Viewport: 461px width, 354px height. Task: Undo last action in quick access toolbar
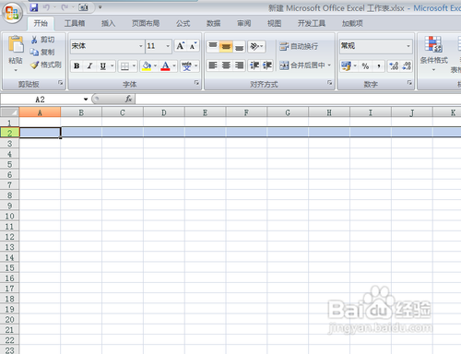(46, 7)
